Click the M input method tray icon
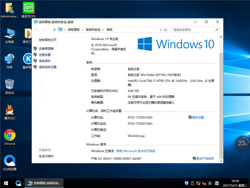The height and width of the screenshot is (188, 250). (217, 183)
